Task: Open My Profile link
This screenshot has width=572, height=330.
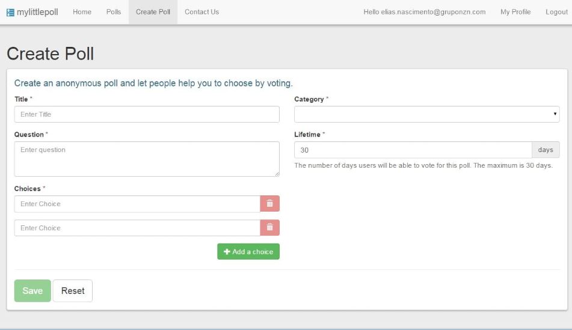Action: (x=515, y=12)
